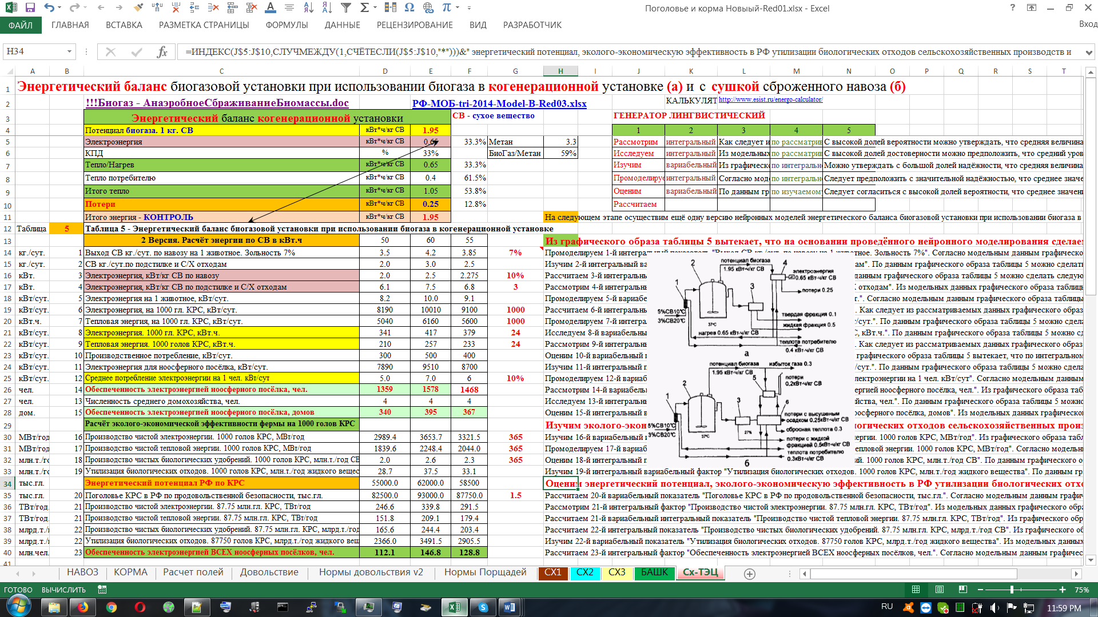This screenshot has height=617, width=1098.
Task: Click the Format Painter brush icon
Action: click(138, 8)
